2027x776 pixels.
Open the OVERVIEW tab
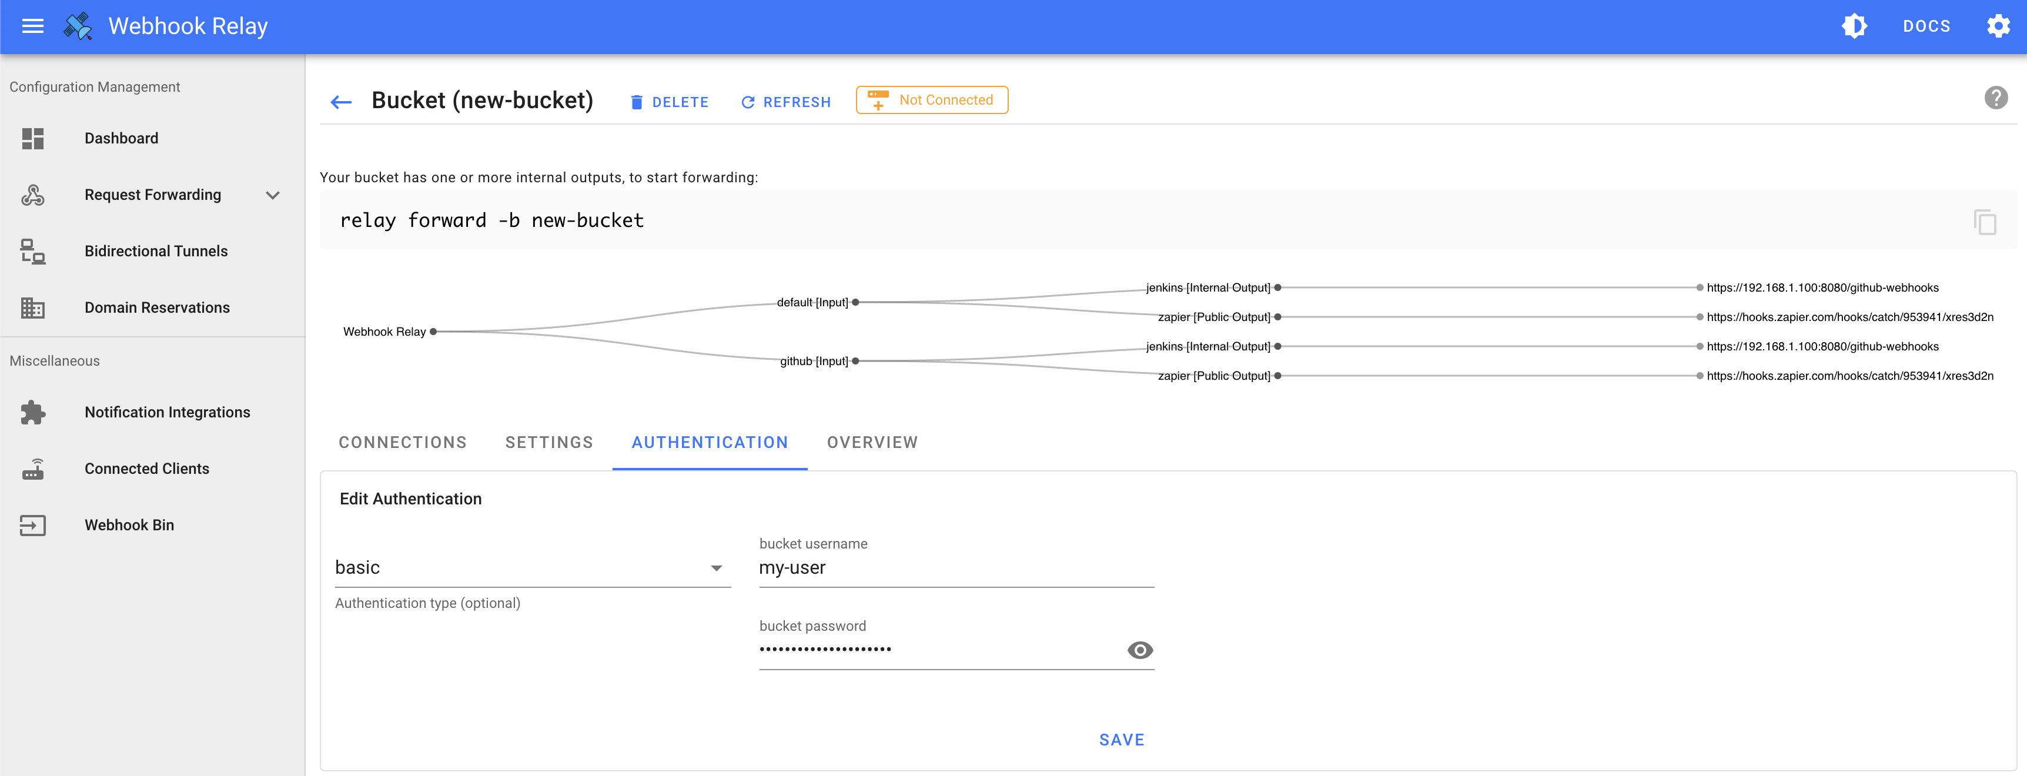tap(872, 442)
